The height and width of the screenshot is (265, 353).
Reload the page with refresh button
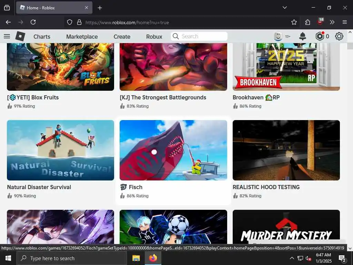pos(33,22)
